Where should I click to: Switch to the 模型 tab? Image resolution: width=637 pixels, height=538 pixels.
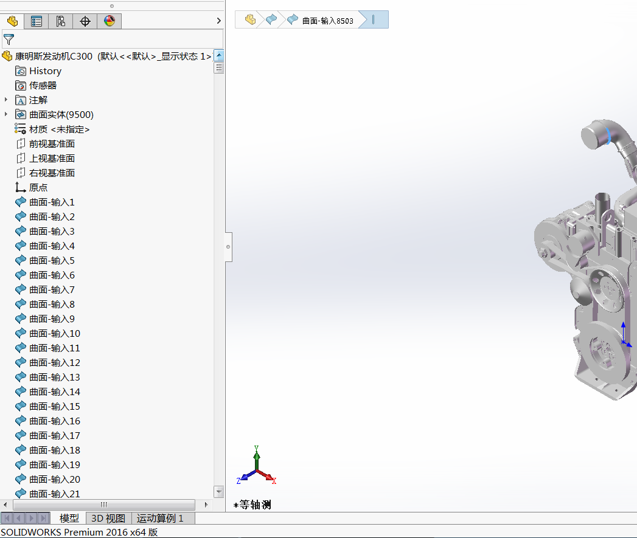pos(69,518)
